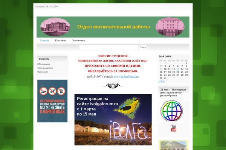
Task: Open the Главная menu item
Action: [x=45, y=40]
